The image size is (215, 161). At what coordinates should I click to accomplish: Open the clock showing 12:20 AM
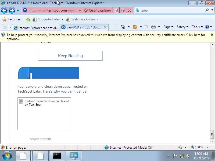coord(201,156)
